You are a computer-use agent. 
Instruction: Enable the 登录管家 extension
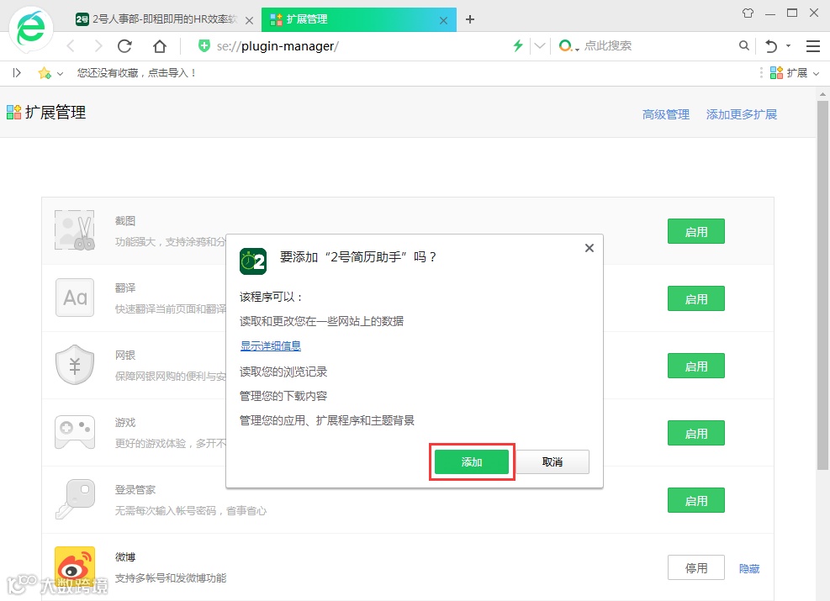[696, 500]
